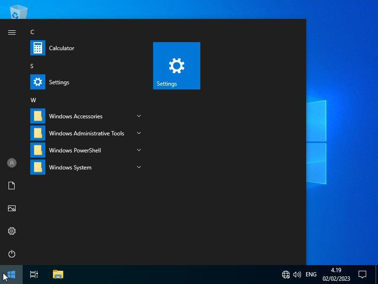Image resolution: width=378 pixels, height=284 pixels.
Task: Click the Windows Start button
Action: click(x=11, y=275)
